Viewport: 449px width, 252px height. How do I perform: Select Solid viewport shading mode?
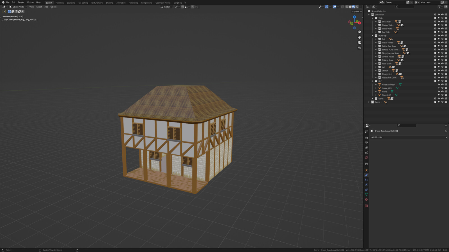tap(350, 7)
